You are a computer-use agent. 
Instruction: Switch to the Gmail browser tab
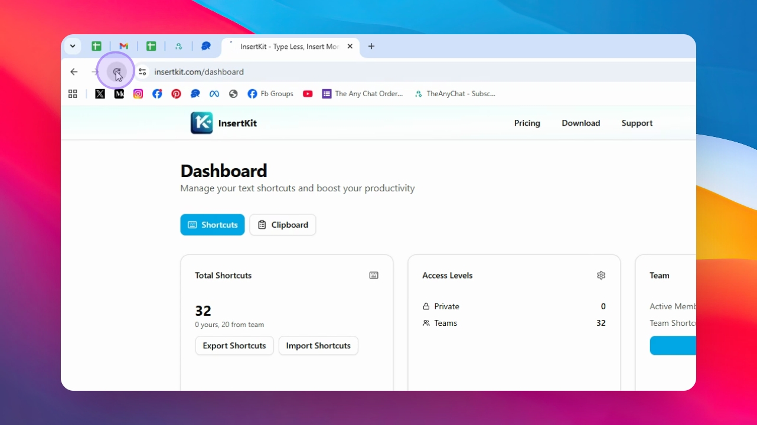tap(123, 46)
